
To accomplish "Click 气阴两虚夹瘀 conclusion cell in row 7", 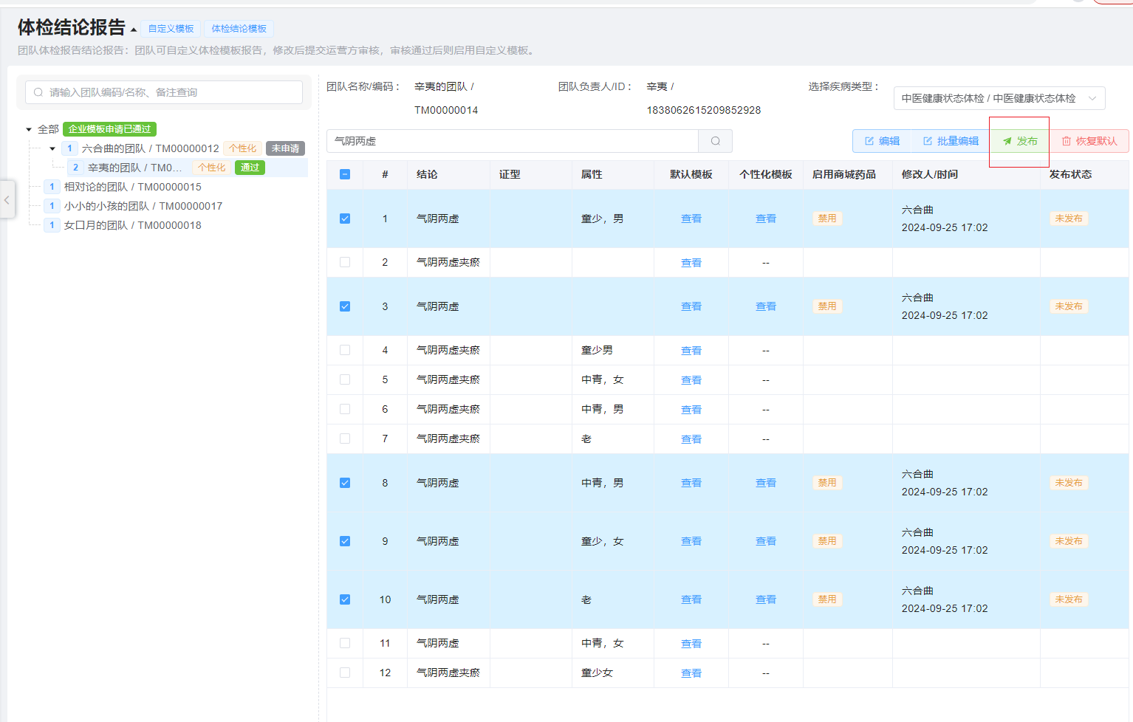I will click(448, 439).
